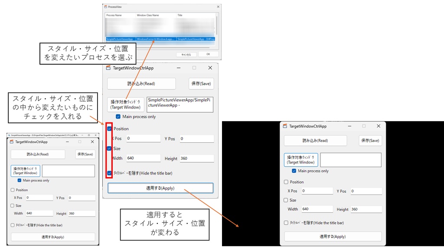Viewport: 444px width, 250px height.
Task: Close the center TargetWindowCtrlApp window
Action: (210, 68)
